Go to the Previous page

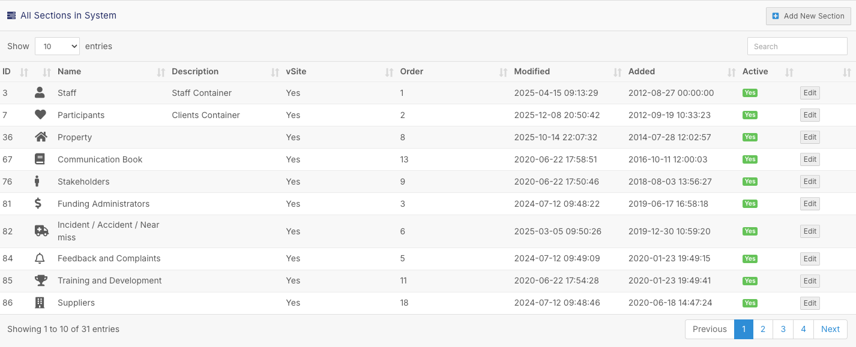(710, 329)
